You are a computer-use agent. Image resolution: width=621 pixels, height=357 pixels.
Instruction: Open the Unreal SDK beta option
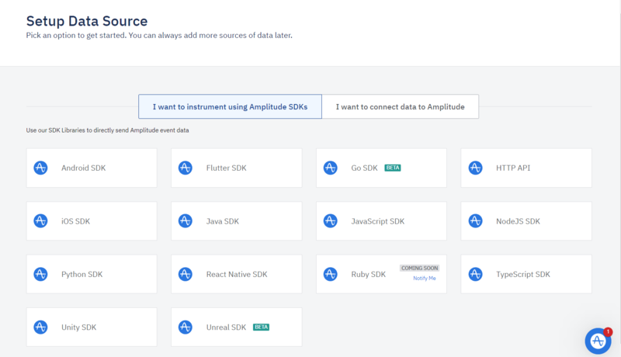[236, 328]
